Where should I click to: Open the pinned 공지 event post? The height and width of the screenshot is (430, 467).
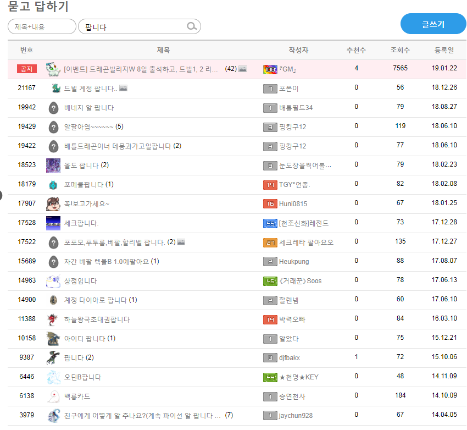143,69
